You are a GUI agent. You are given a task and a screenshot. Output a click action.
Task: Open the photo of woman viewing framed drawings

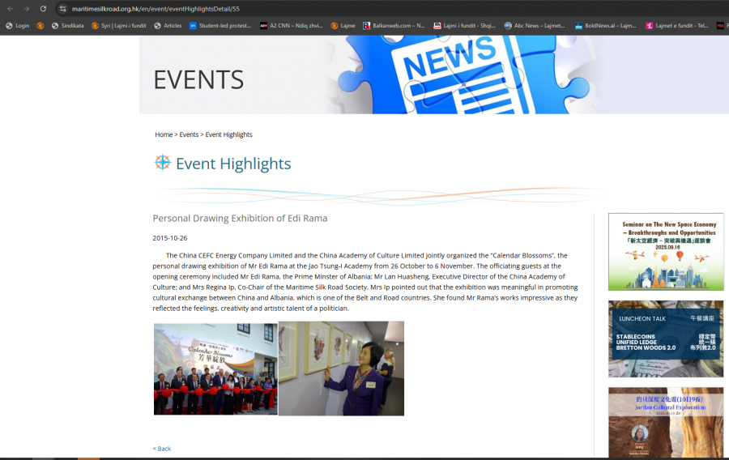coord(341,368)
